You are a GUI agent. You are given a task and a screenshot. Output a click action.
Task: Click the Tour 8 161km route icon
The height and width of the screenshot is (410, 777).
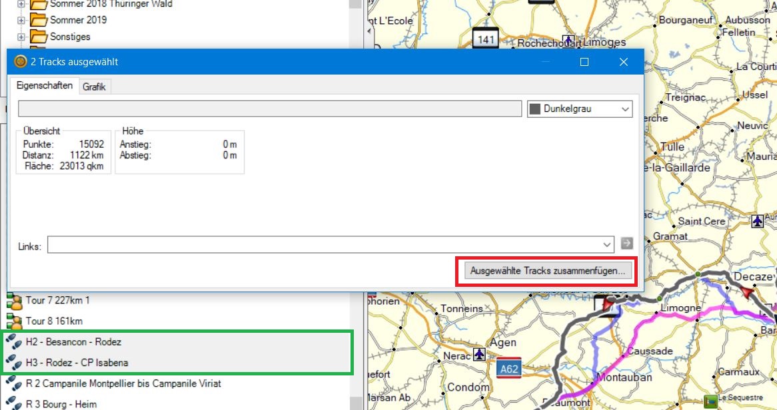(x=13, y=321)
